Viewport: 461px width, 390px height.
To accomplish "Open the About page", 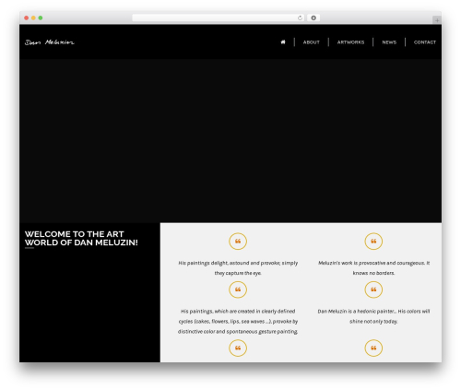I will pyautogui.click(x=311, y=42).
